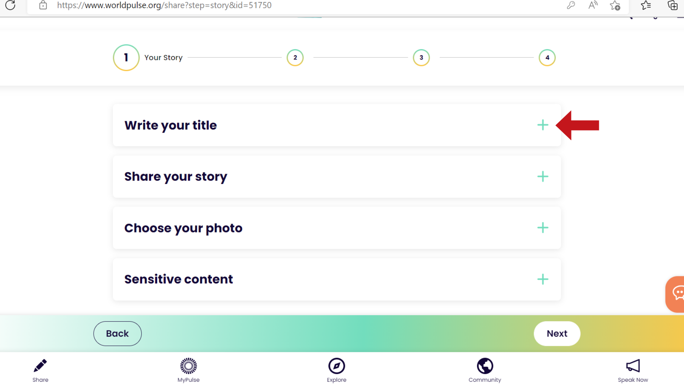Screen dimensions: 684x385
Task: Open the orange chat bubble widget
Action: pyautogui.click(x=676, y=293)
